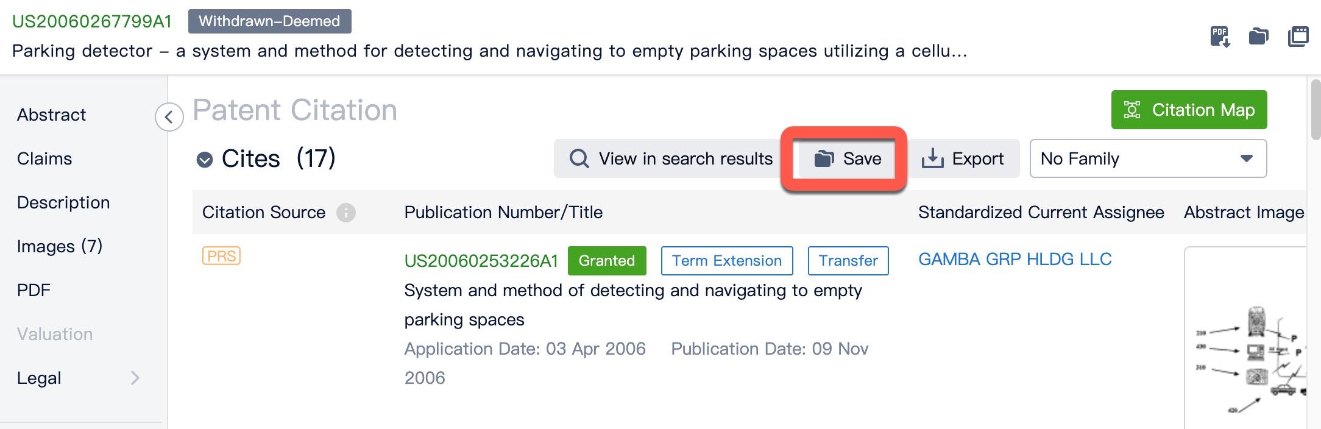
Task: Click View in search results button
Action: coord(671,158)
